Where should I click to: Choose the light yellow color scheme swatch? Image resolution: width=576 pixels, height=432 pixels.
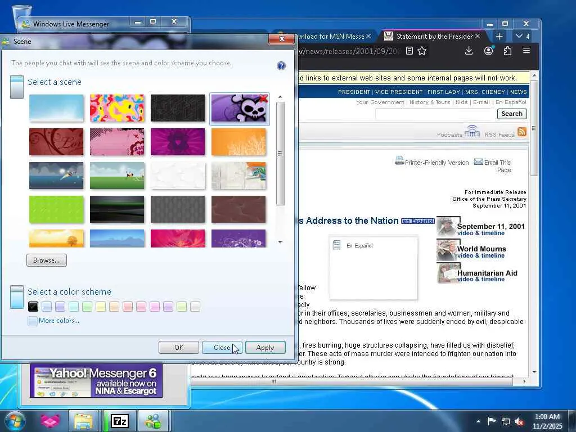coord(101,307)
